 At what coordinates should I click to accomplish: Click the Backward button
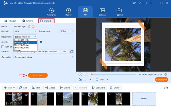click(99, 88)
